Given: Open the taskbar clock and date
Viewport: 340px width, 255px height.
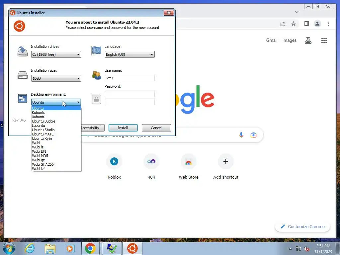Looking at the screenshot, I should pyautogui.click(x=323, y=249).
